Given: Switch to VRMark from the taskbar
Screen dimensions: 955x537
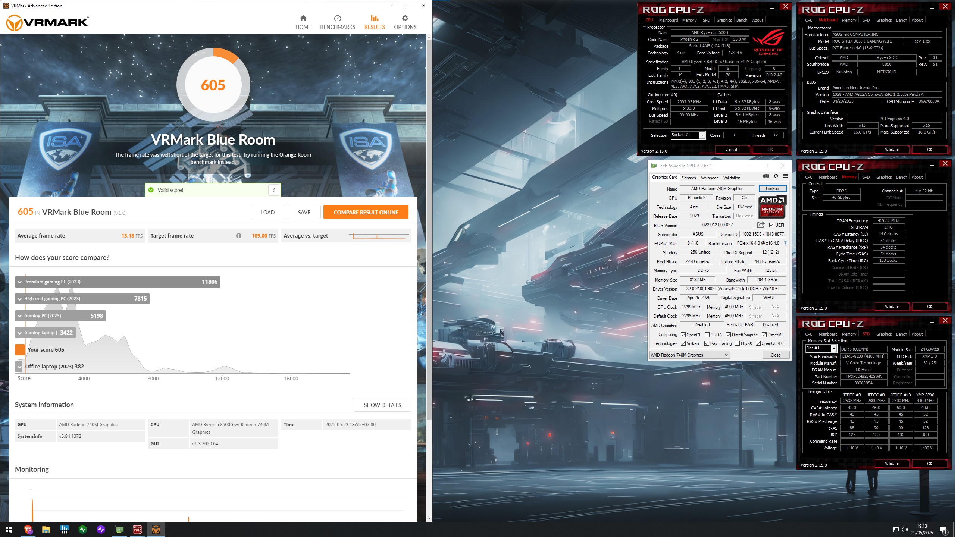Looking at the screenshot, I should pos(156,529).
